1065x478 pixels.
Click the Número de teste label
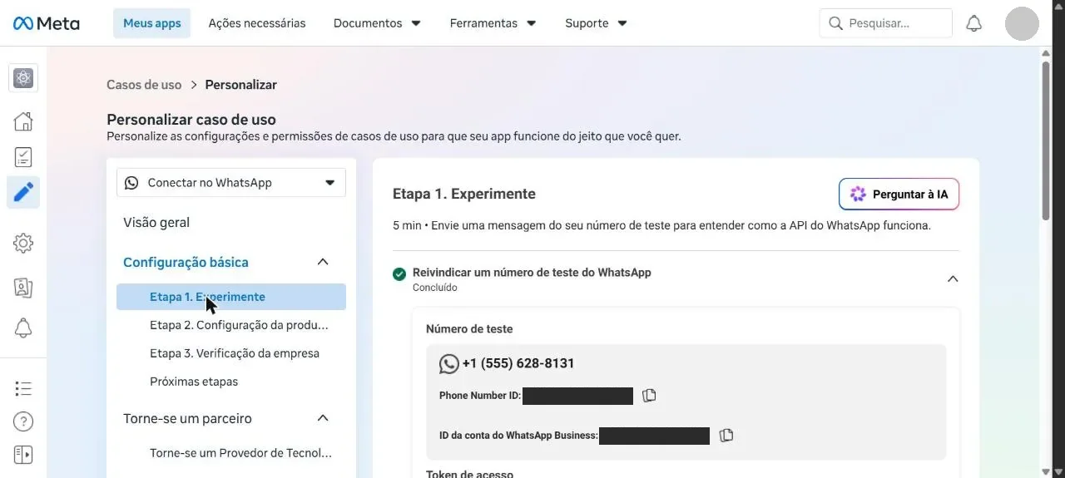(x=469, y=329)
